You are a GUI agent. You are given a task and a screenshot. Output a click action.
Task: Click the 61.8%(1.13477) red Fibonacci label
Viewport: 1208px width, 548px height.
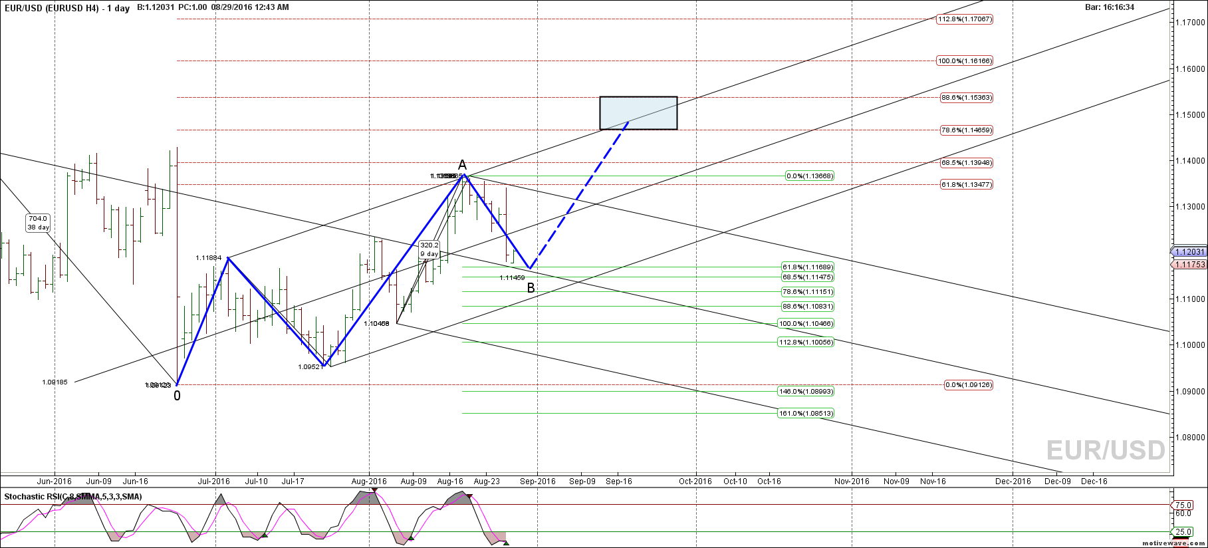[967, 185]
